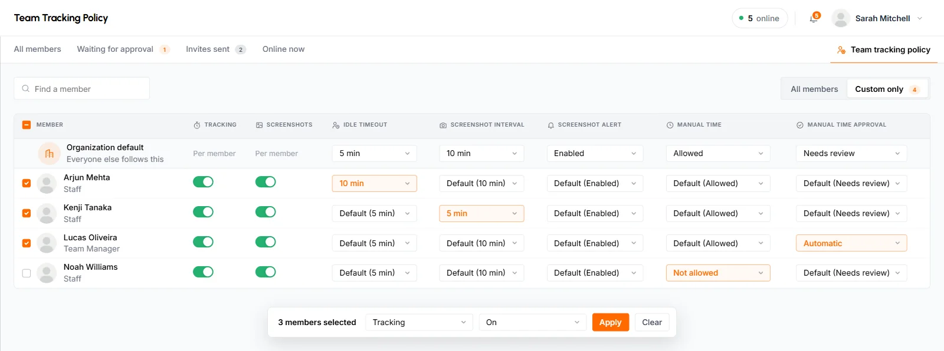This screenshot has height=351, width=944.
Task: Click the Manual Time Approval check icon
Action: tap(800, 125)
